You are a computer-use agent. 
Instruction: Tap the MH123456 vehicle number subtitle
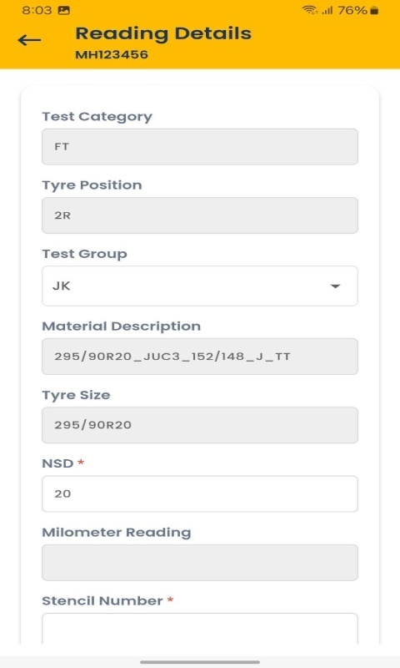tap(112, 54)
